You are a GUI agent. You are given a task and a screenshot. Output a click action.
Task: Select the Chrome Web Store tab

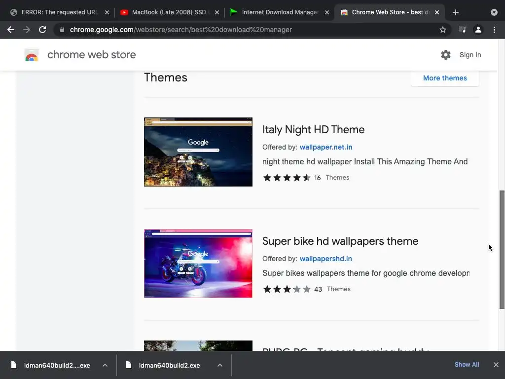pyautogui.click(x=390, y=12)
